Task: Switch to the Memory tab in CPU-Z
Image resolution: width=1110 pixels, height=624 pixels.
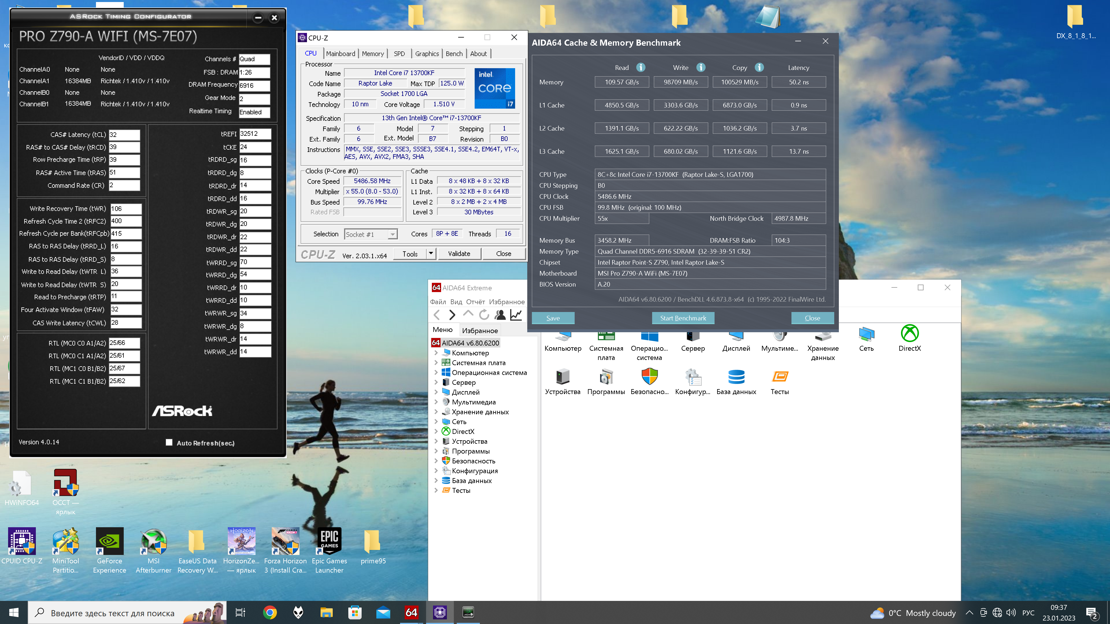Action: [x=372, y=53]
